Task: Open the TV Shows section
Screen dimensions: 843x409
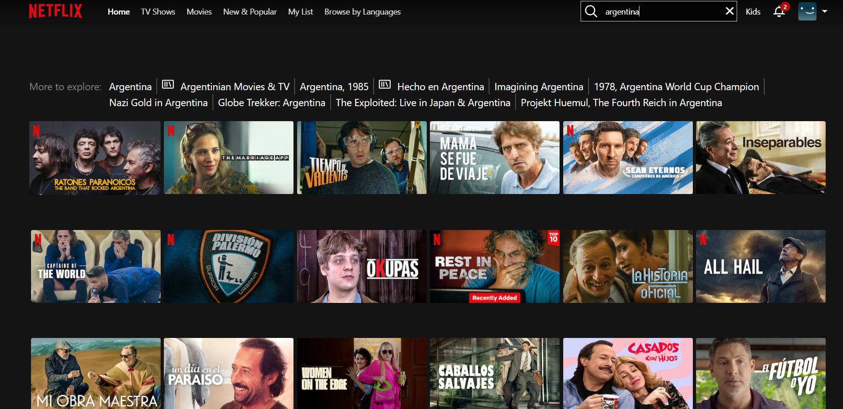Action: 158,12
